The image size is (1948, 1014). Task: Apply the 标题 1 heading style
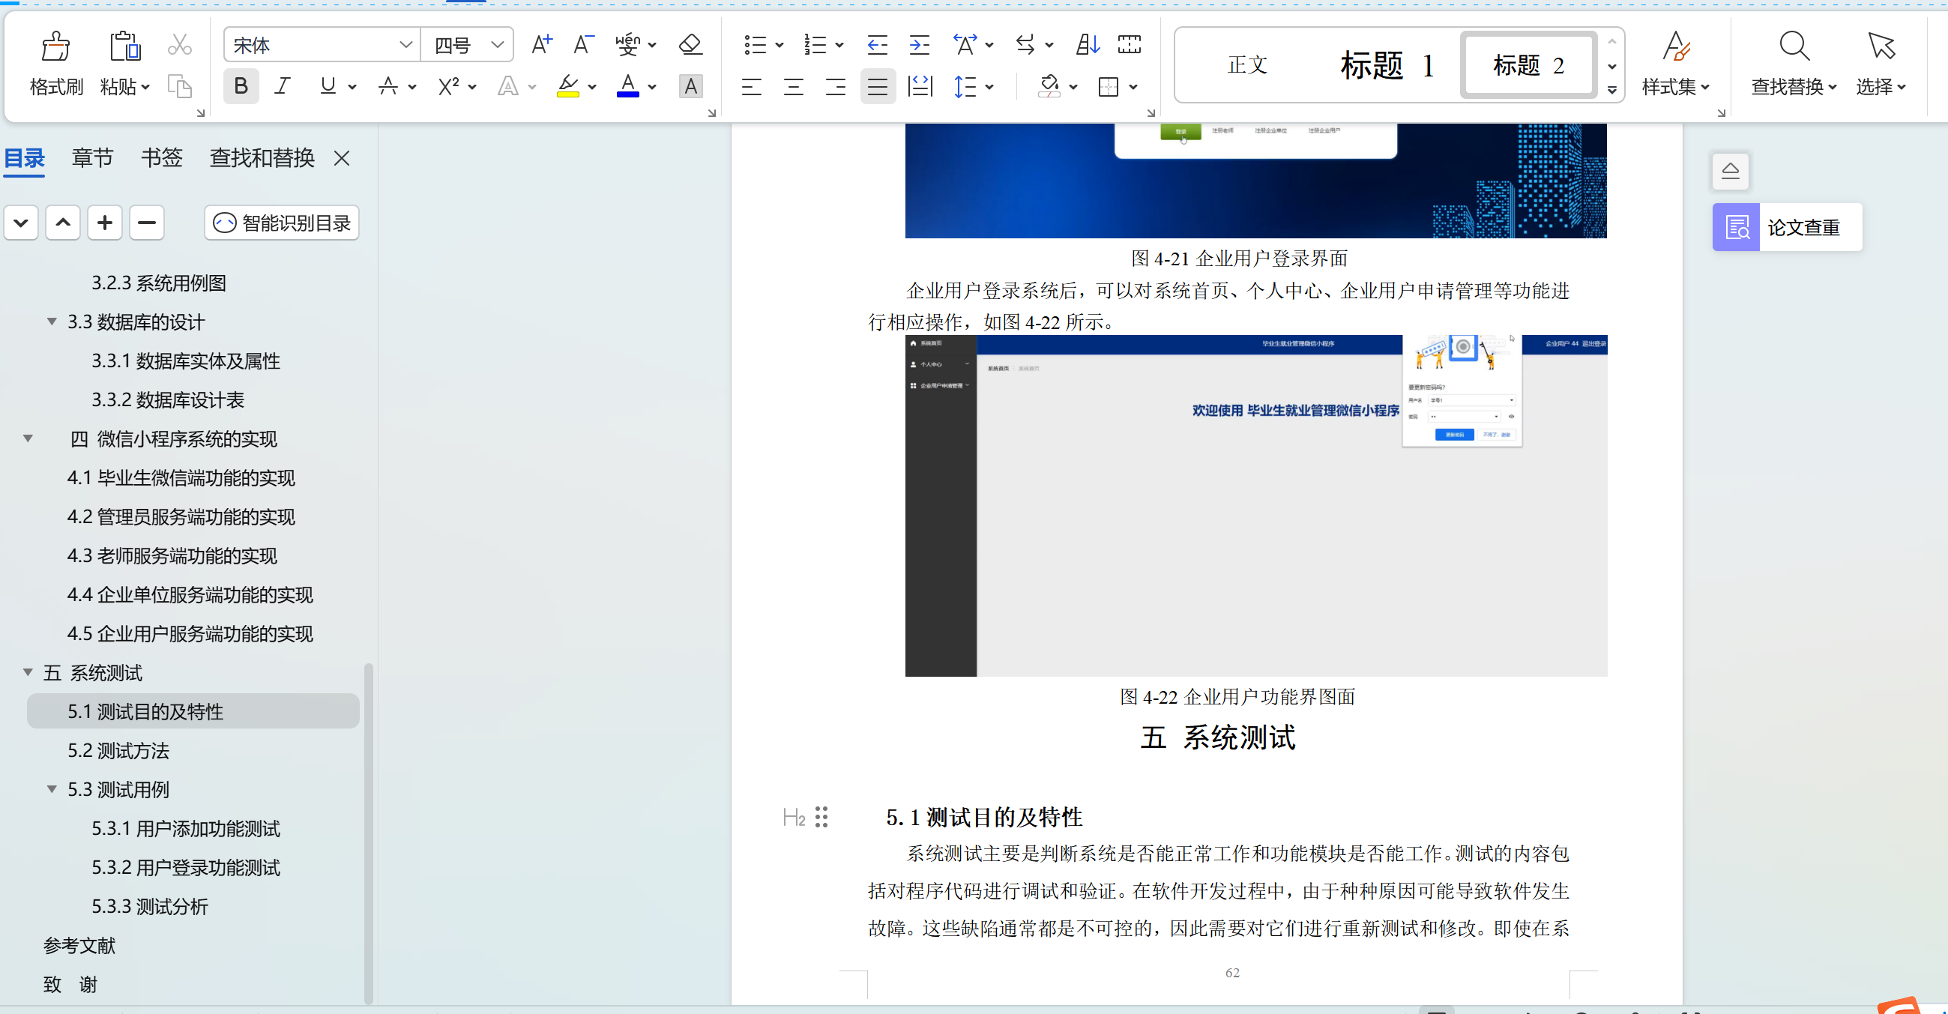pyautogui.click(x=1386, y=65)
